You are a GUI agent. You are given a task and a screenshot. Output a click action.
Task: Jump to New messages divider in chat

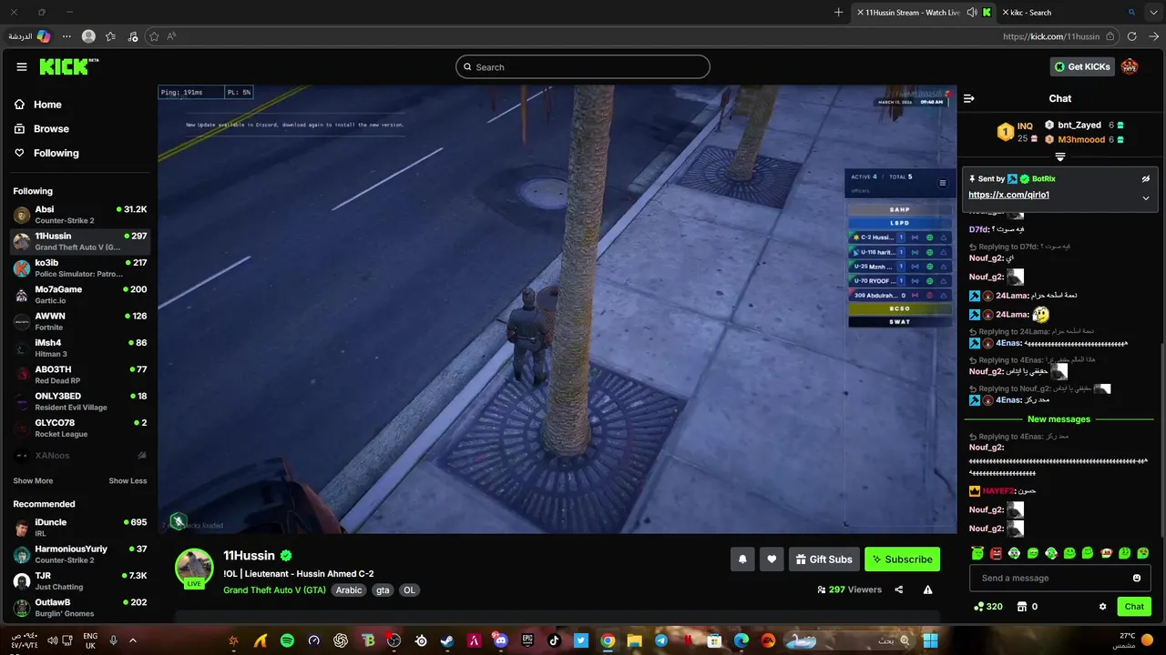(x=1059, y=419)
